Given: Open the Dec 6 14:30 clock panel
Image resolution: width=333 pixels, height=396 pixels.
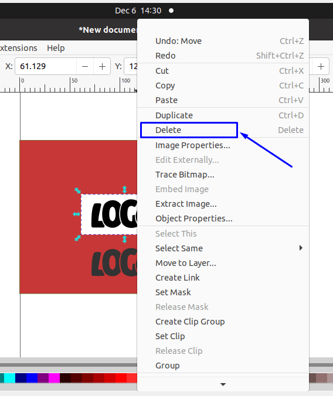Looking at the screenshot, I should tap(138, 11).
